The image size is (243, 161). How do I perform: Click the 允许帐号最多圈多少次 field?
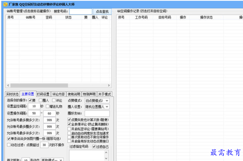[49, 127]
